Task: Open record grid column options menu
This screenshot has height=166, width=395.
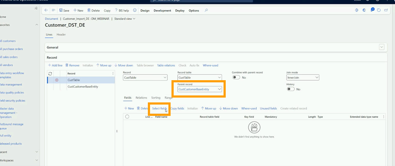Action: click(112, 74)
